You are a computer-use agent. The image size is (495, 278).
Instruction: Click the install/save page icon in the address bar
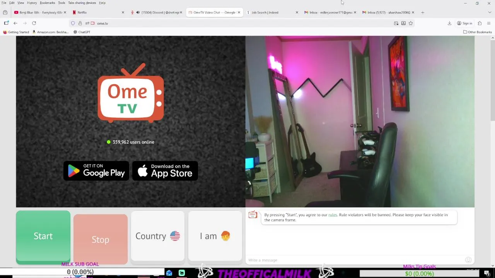(403, 23)
